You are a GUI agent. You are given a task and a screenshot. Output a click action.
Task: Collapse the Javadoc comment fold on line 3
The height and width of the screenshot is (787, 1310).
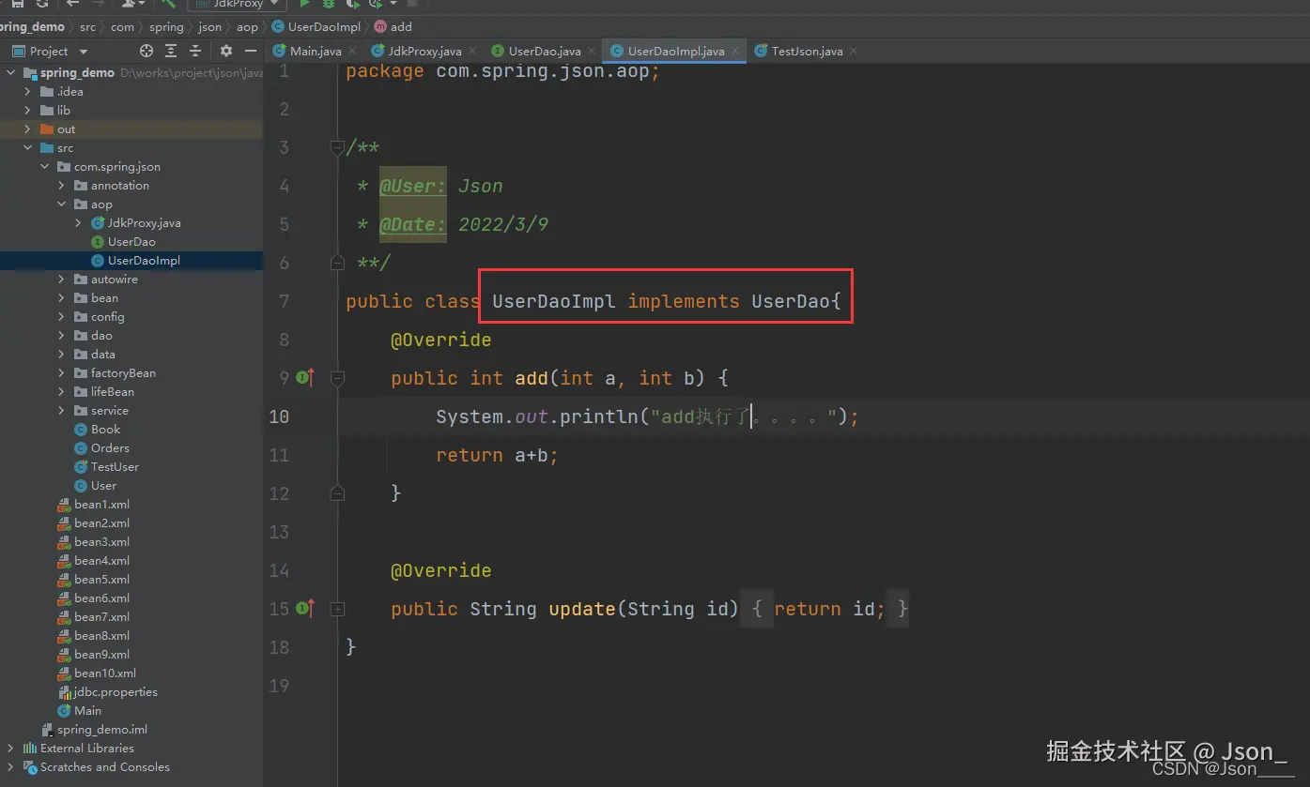[337, 147]
